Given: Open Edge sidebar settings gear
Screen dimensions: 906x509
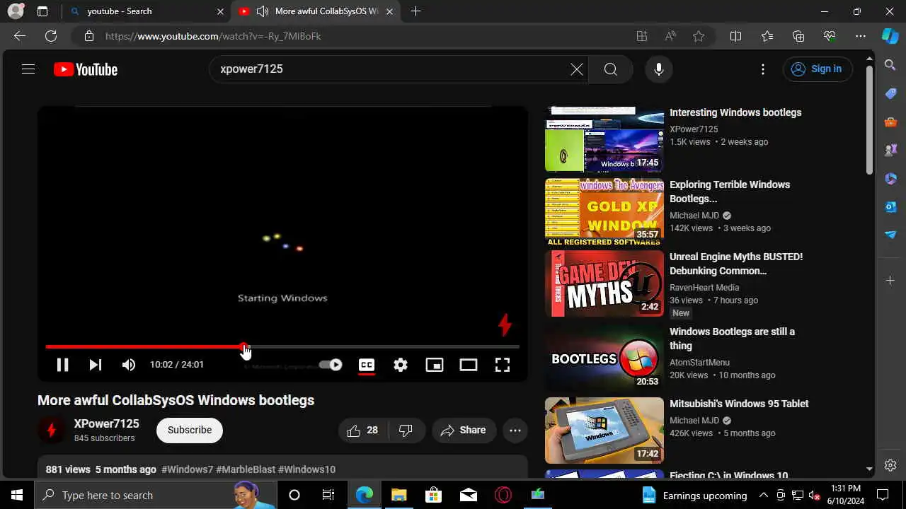Looking at the screenshot, I should (890, 465).
